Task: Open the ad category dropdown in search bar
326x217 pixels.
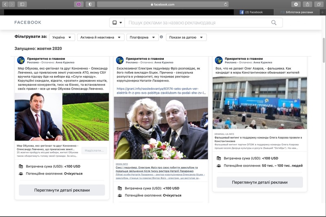Action: pyautogui.click(x=117, y=23)
